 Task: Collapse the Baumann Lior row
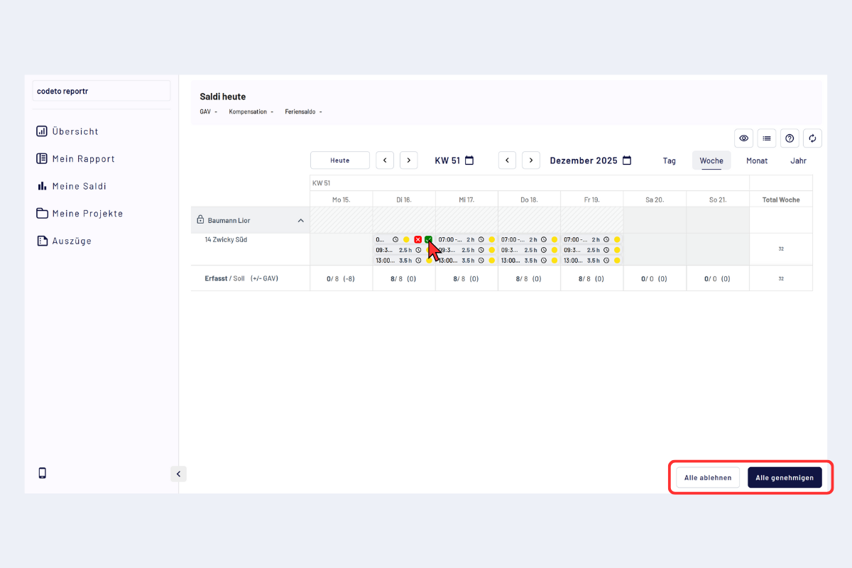[300, 221]
